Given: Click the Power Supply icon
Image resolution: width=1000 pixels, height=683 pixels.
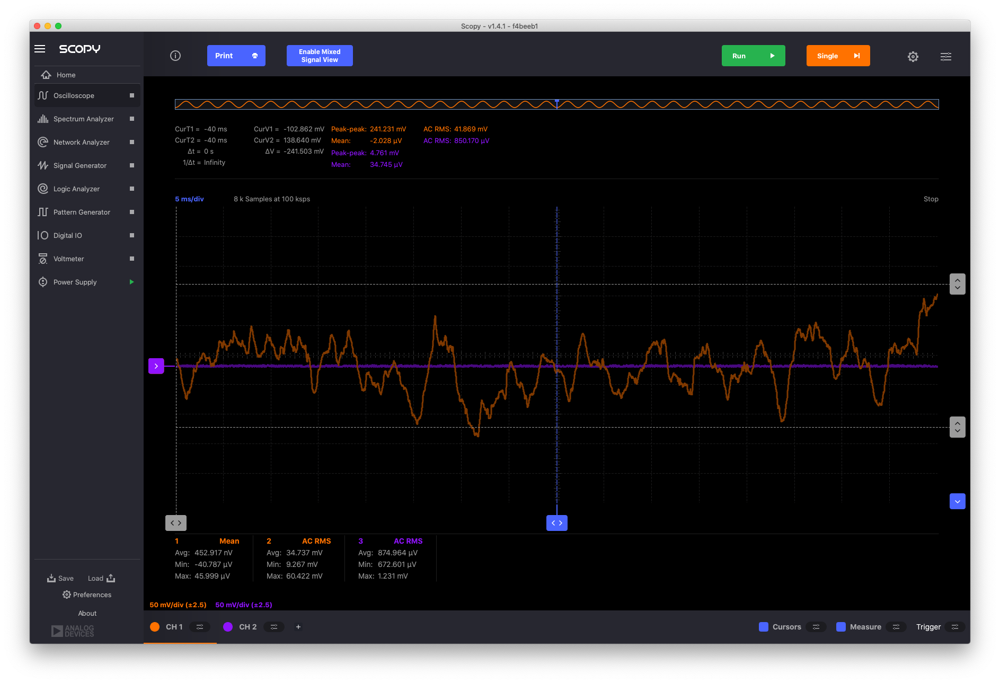Looking at the screenshot, I should pyautogui.click(x=43, y=282).
